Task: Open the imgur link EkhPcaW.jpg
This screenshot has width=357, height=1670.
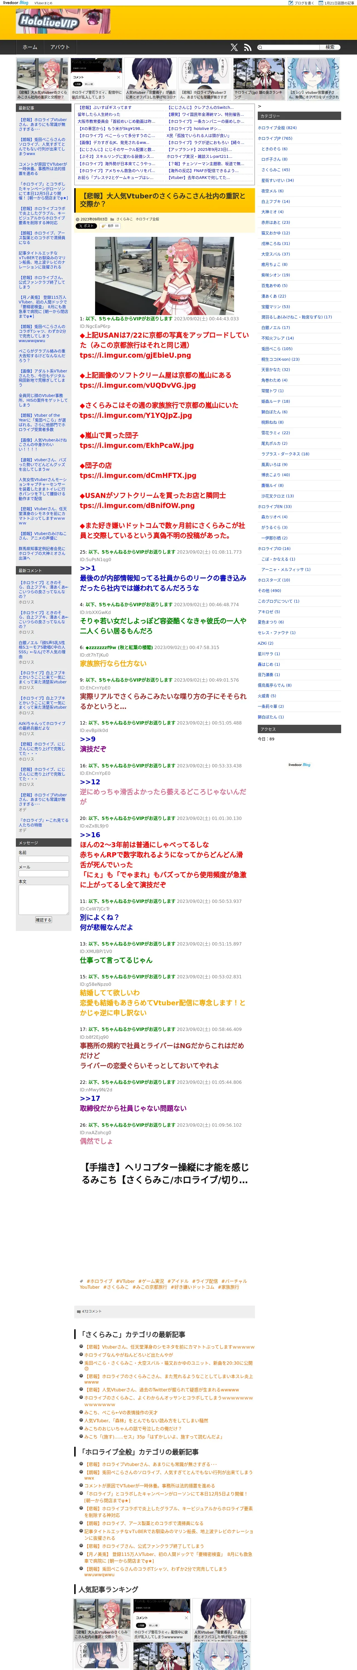Action: point(137,445)
